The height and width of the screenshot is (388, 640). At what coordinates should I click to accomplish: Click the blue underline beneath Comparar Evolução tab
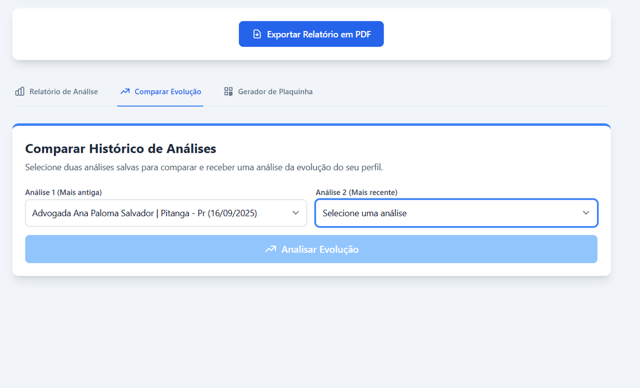click(x=160, y=106)
